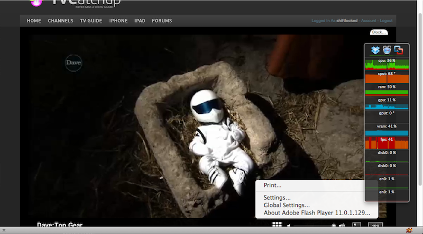Open the TV GUIDE page
Image resolution: width=423 pixels, height=234 pixels.
tap(91, 21)
